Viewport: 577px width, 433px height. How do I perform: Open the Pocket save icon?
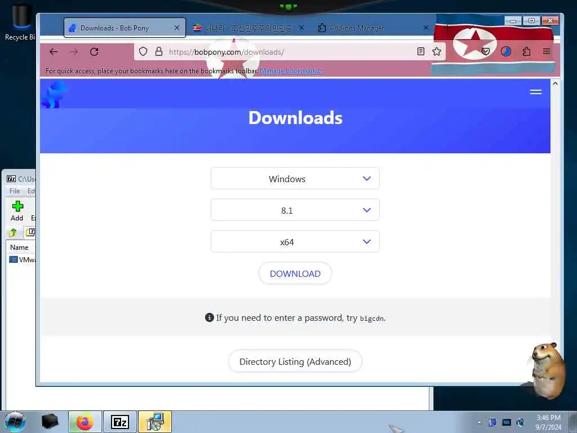(486, 51)
